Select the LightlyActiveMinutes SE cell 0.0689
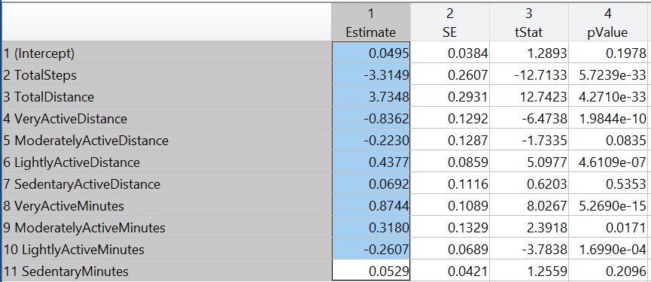This screenshot has height=282, width=651. (450, 249)
